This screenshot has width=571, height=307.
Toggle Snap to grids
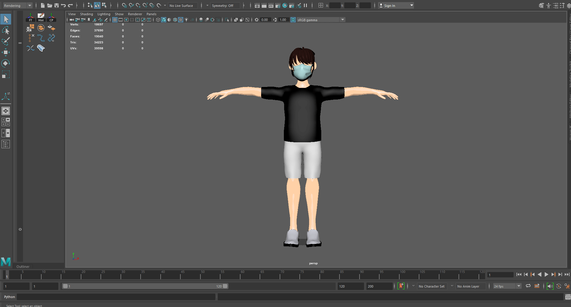[124, 5]
